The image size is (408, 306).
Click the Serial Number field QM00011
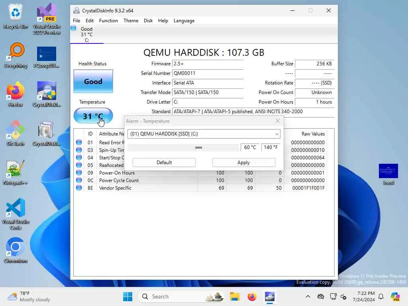(208, 73)
